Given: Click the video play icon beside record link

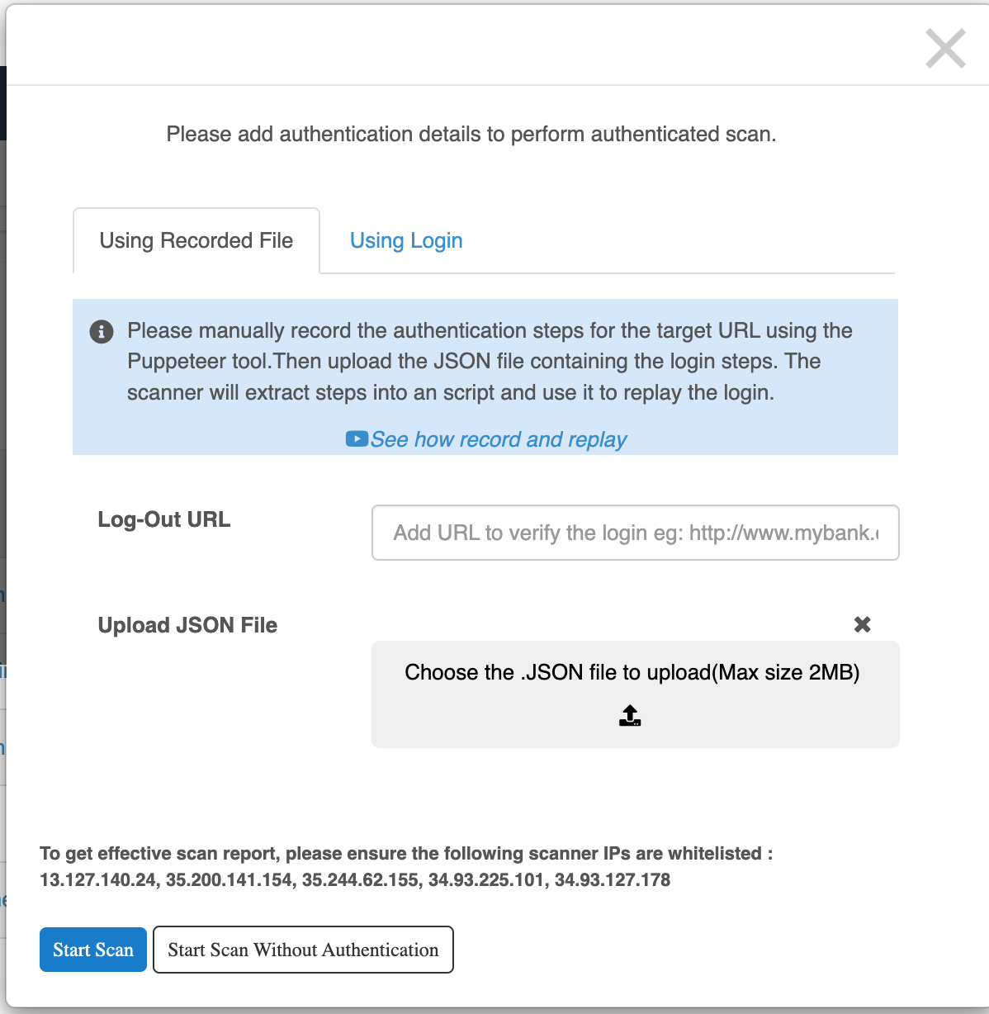Looking at the screenshot, I should 357,438.
